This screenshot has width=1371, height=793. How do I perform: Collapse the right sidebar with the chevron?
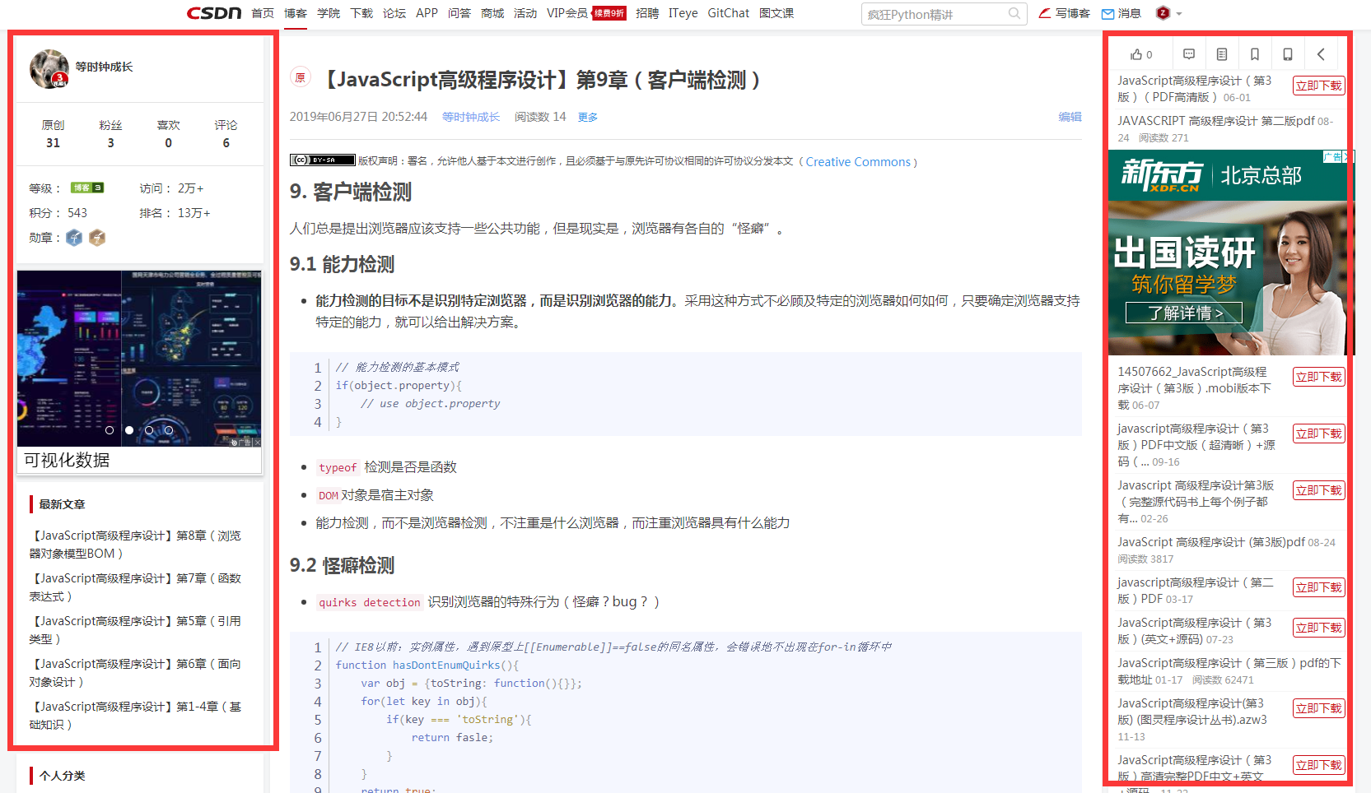(1322, 53)
